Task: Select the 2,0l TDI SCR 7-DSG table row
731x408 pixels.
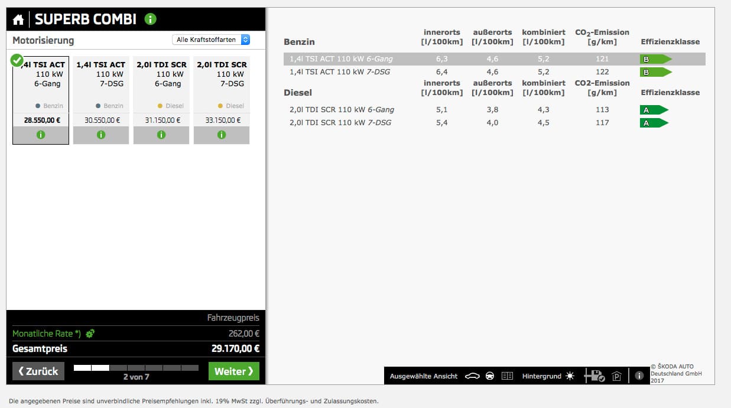Action: point(494,123)
